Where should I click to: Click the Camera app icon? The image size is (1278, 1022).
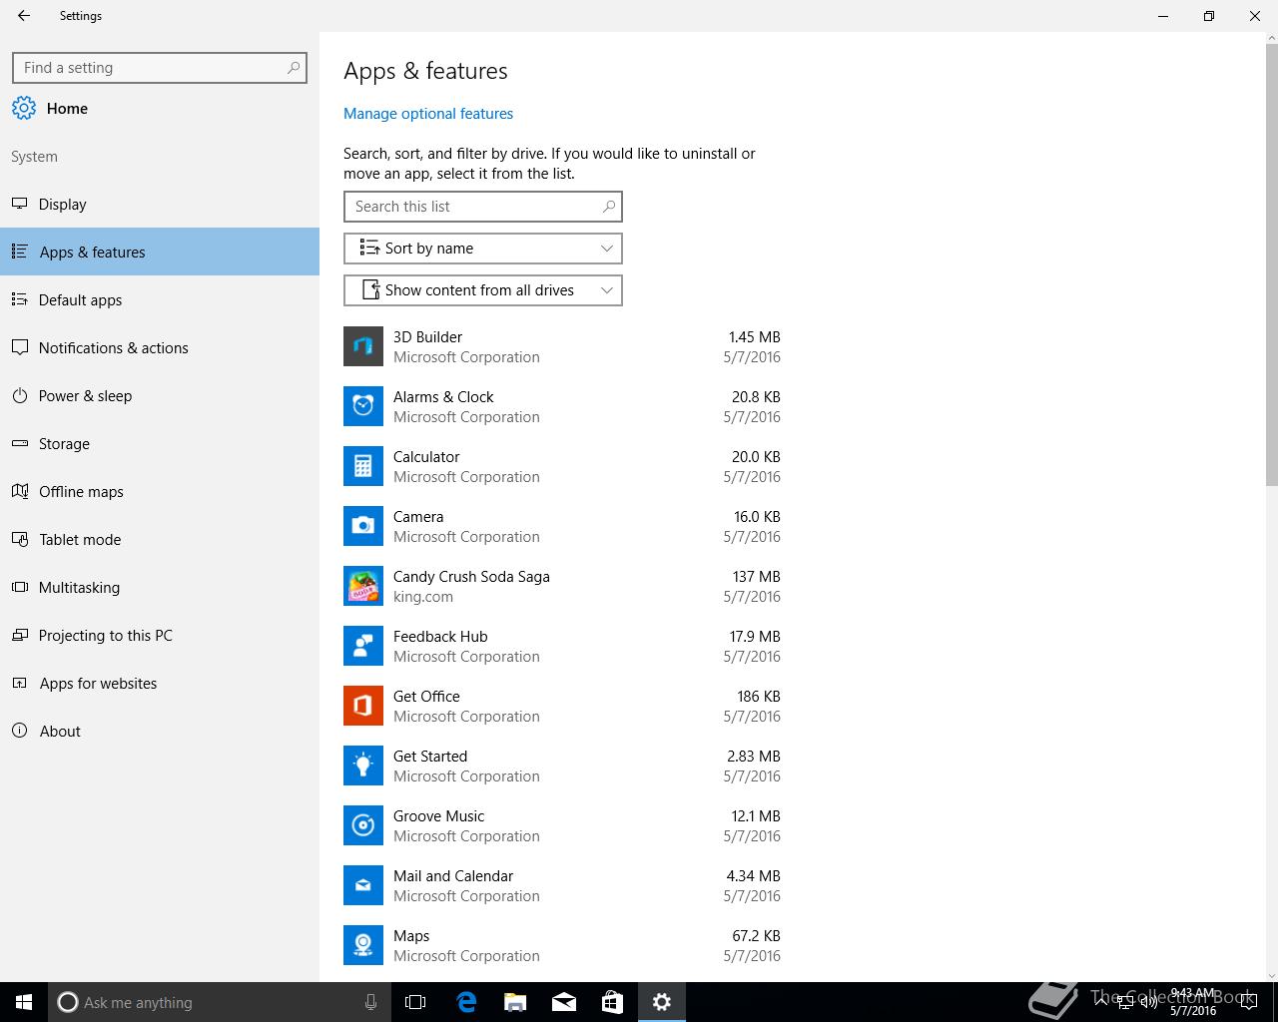click(x=363, y=526)
